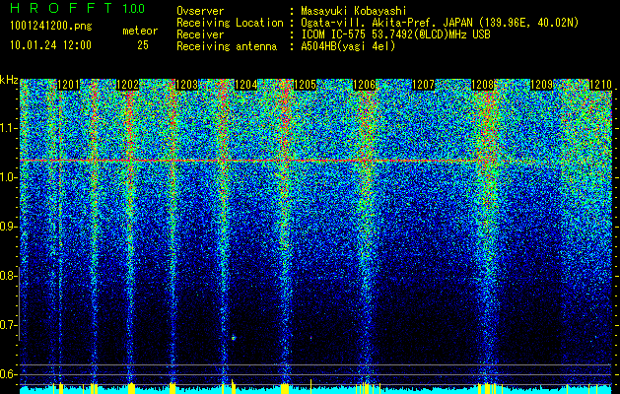Click the 1209 time marker label

[541, 85]
